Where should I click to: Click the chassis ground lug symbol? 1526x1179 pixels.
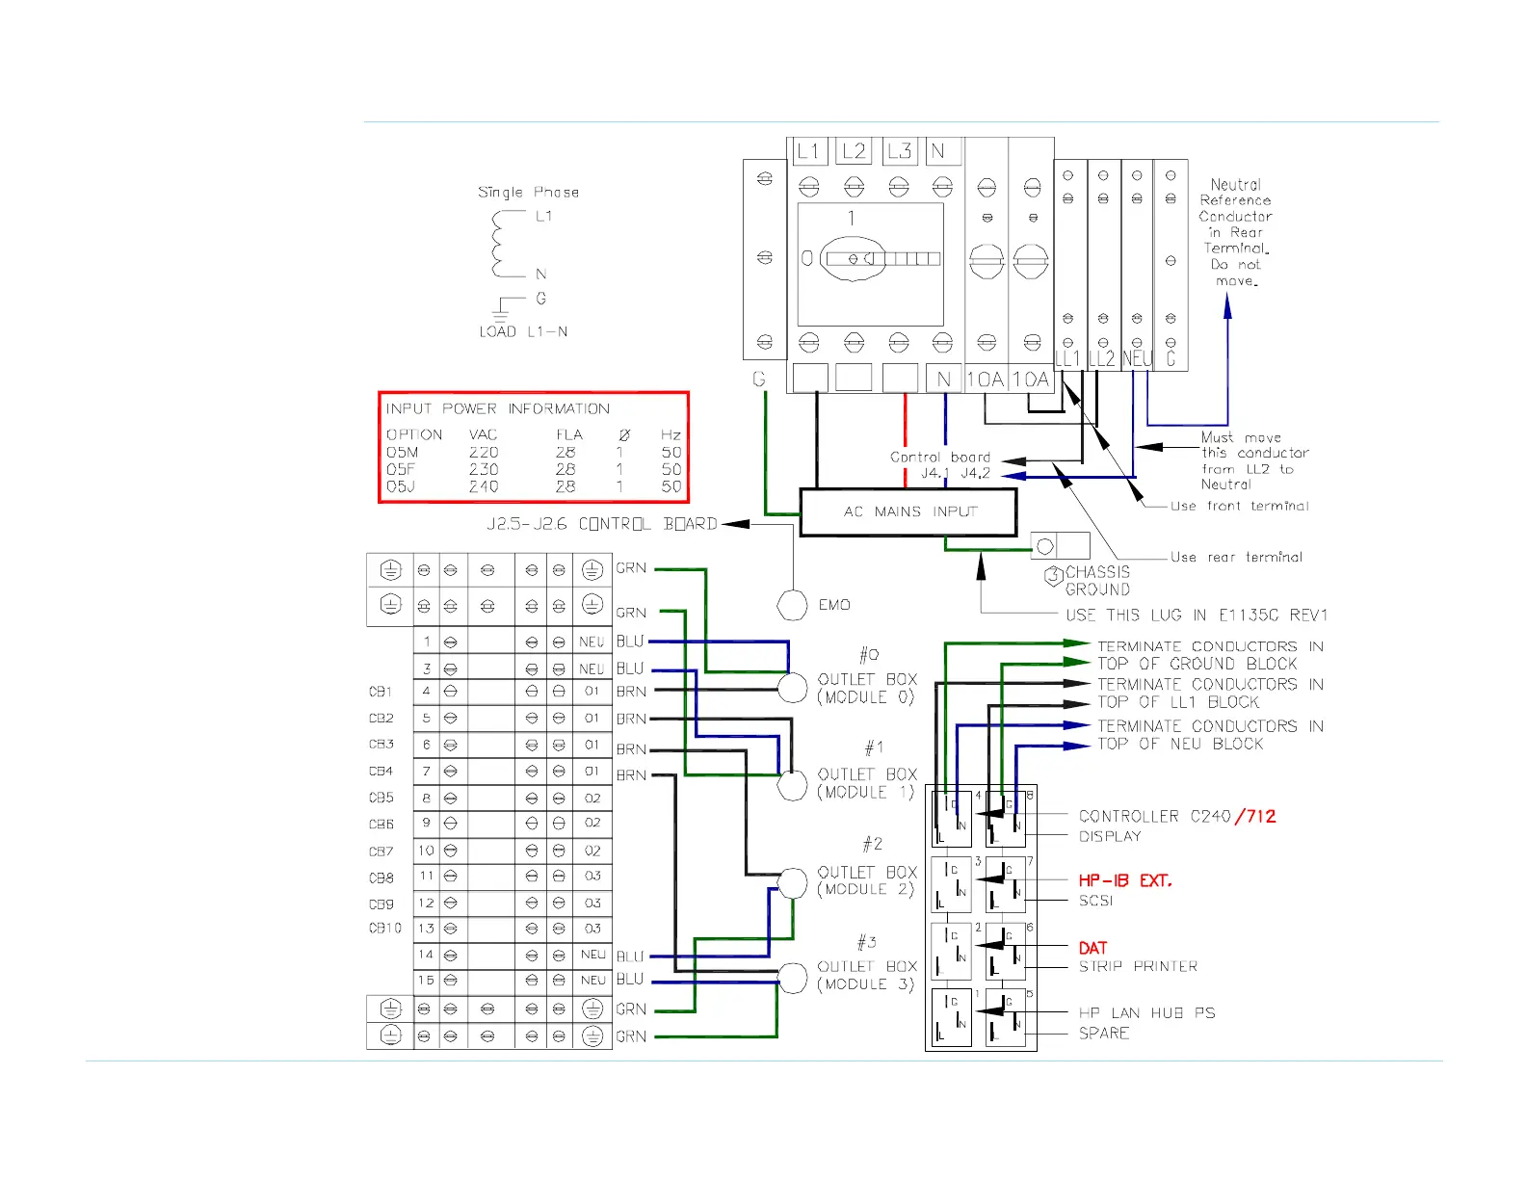tap(1060, 546)
